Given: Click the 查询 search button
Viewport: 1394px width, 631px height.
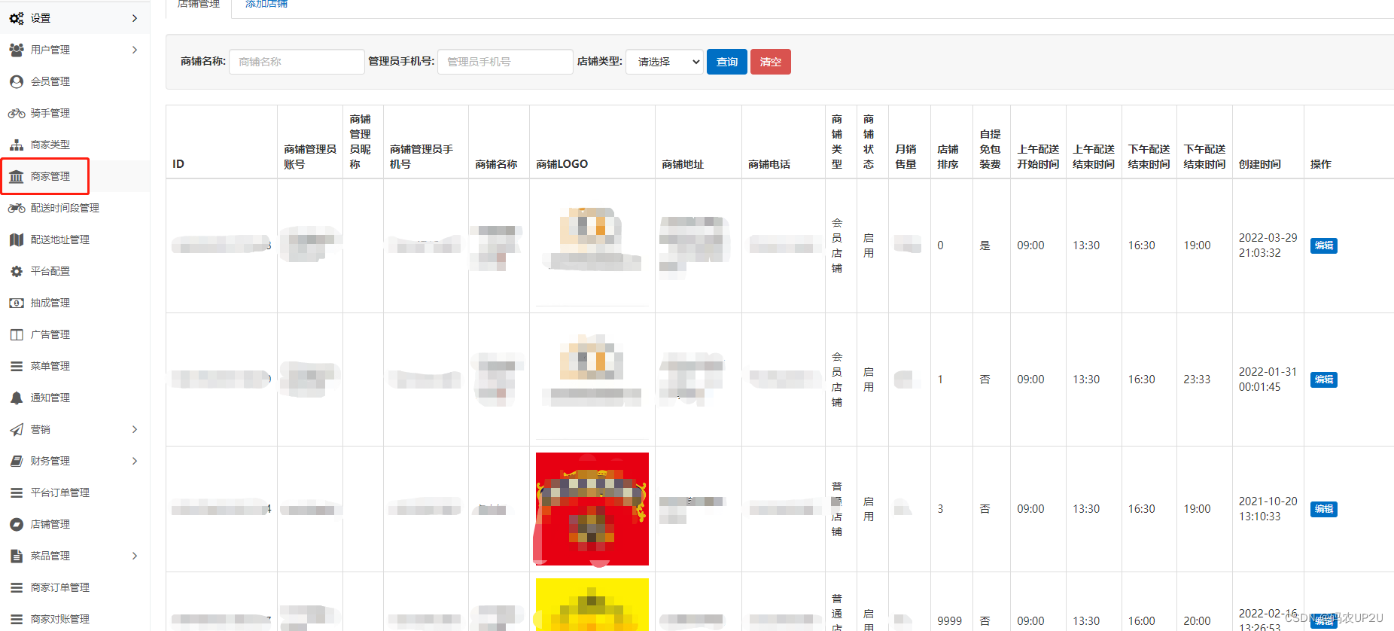Looking at the screenshot, I should click(727, 62).
